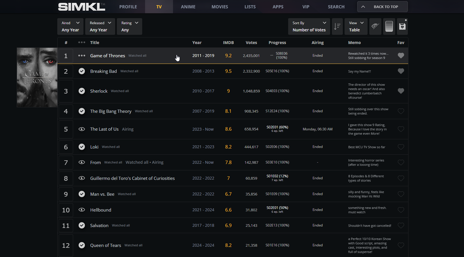Toggle the descending sort order icon
This screenshot has width=464, height=257.
pos(337,26)
